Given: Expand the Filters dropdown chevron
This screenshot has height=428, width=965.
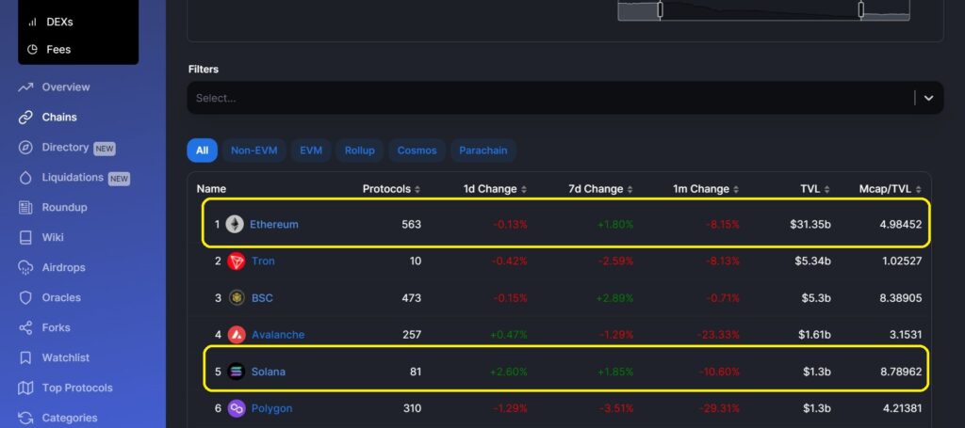Looking at the screenshot, I should click(928, 98).
